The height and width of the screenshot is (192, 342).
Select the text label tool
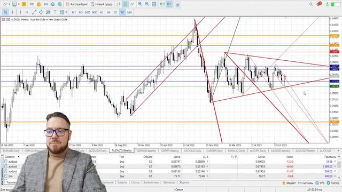coord(55,12)
